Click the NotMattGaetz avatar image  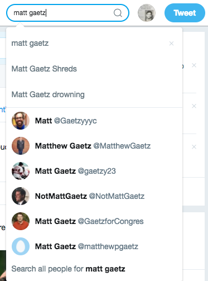[21, 196]
